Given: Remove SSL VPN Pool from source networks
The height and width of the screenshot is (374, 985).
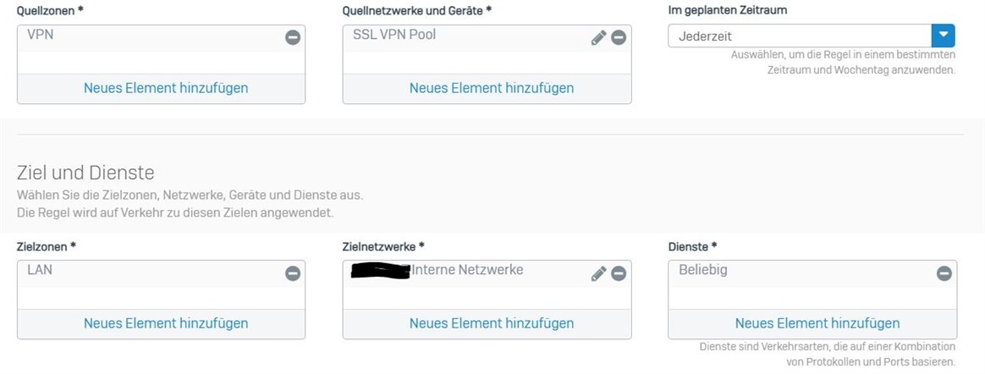Looking at the screenshot, I should [619, 38].
